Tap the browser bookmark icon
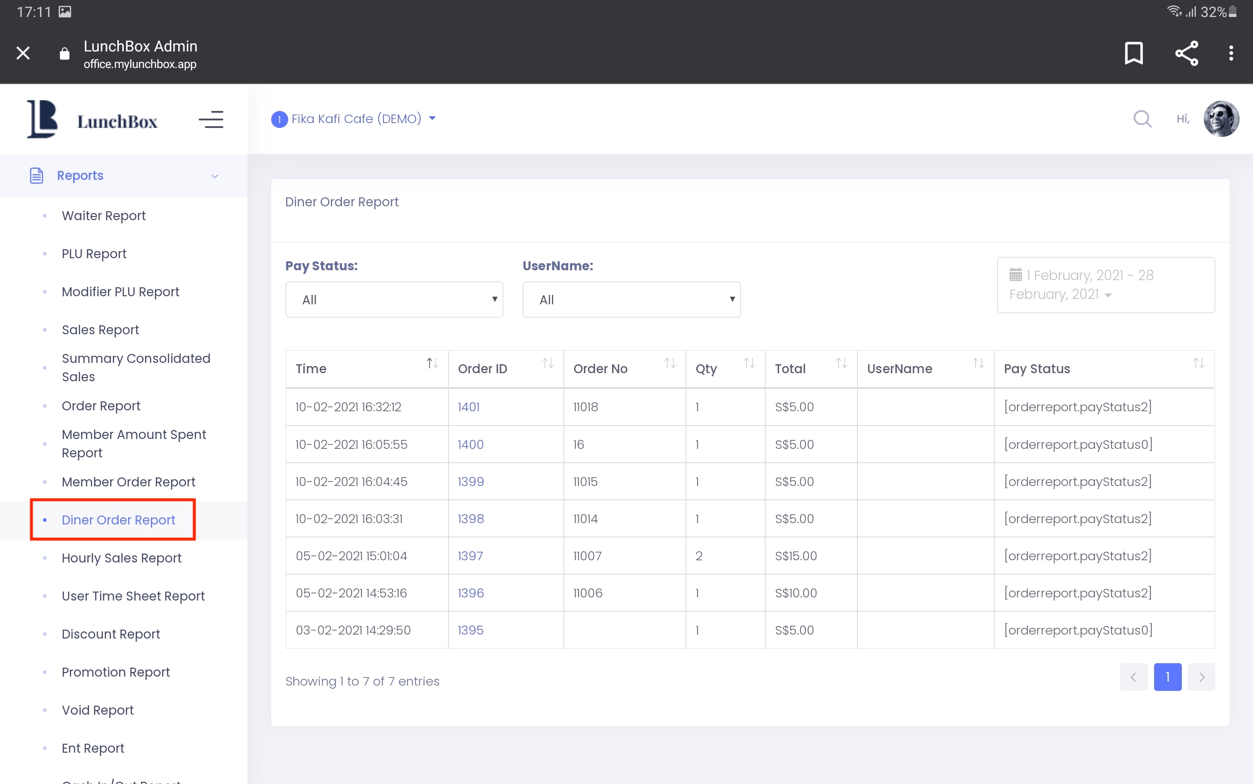Viewport: 1253px width, 784px height. pos(1133,53)
